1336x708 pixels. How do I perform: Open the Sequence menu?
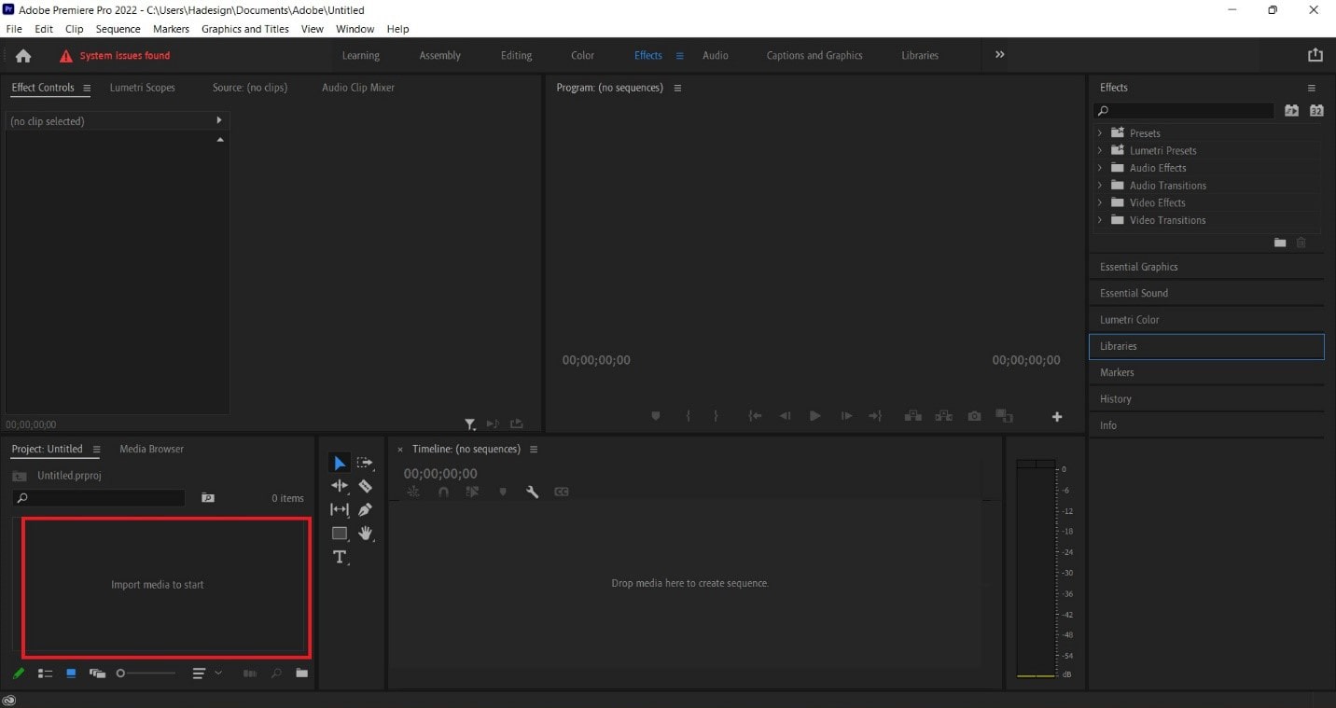click(118, 29)
